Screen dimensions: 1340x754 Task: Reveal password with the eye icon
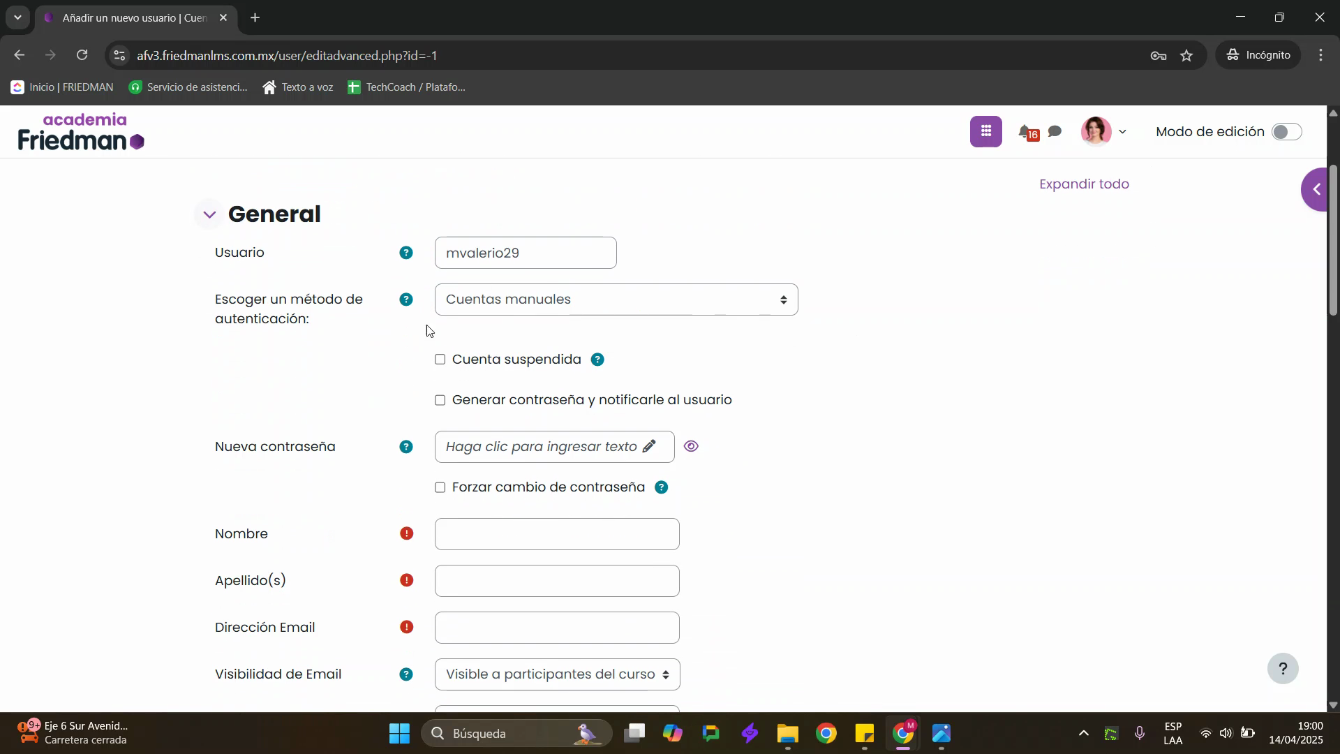click(x=691, y=447)
